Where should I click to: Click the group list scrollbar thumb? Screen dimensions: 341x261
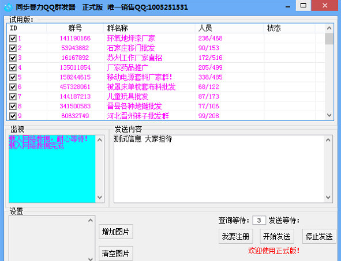click(329, 39)
